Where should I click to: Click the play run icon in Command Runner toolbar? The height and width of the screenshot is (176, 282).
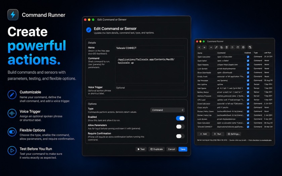(x=232, y=47)
